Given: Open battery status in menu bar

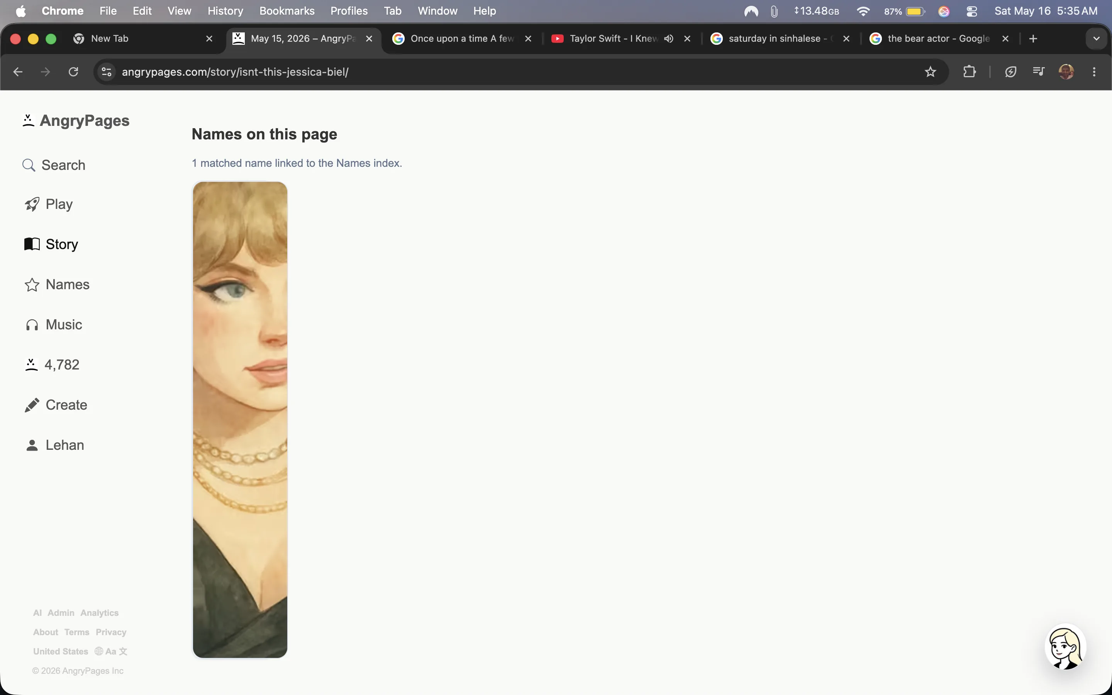Looking at the screenshot, I should pos(904,11).
